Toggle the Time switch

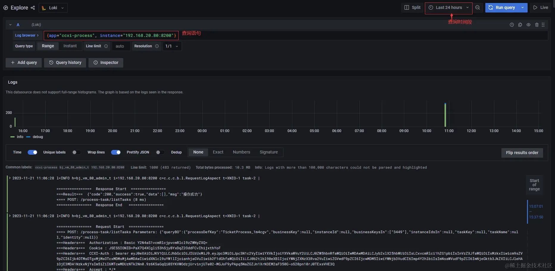(x=32, y=152)
